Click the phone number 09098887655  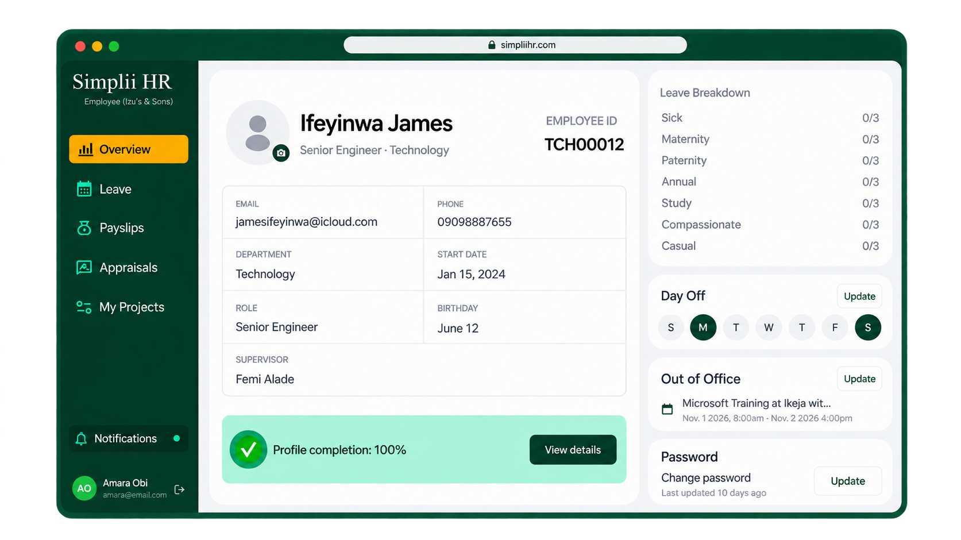(x=474, y=222)
